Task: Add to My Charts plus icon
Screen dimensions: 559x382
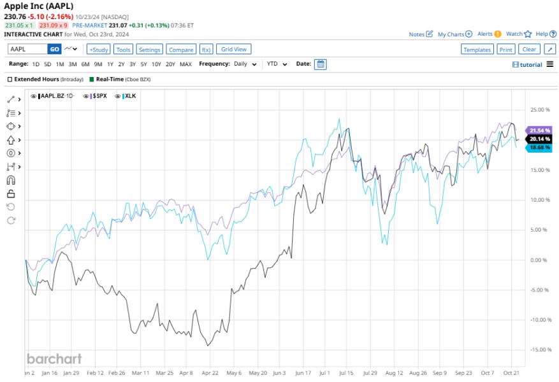Action: coord(468,34)
